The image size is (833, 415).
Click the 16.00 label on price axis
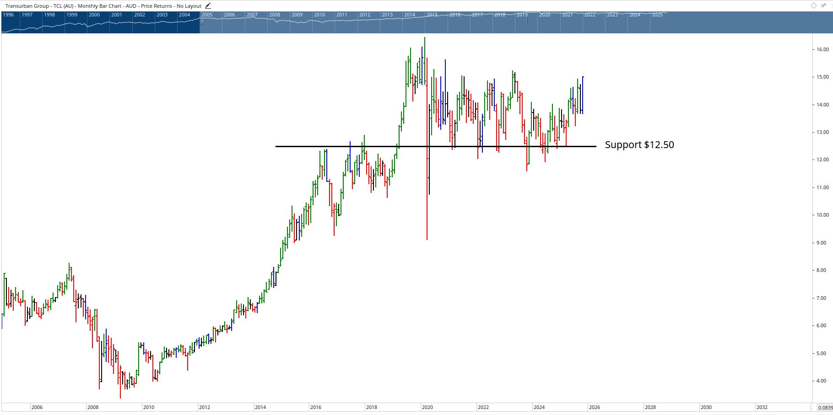(822, 49)
